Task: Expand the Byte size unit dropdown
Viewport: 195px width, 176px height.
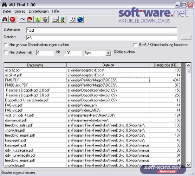Action: [x=108, y=53]
